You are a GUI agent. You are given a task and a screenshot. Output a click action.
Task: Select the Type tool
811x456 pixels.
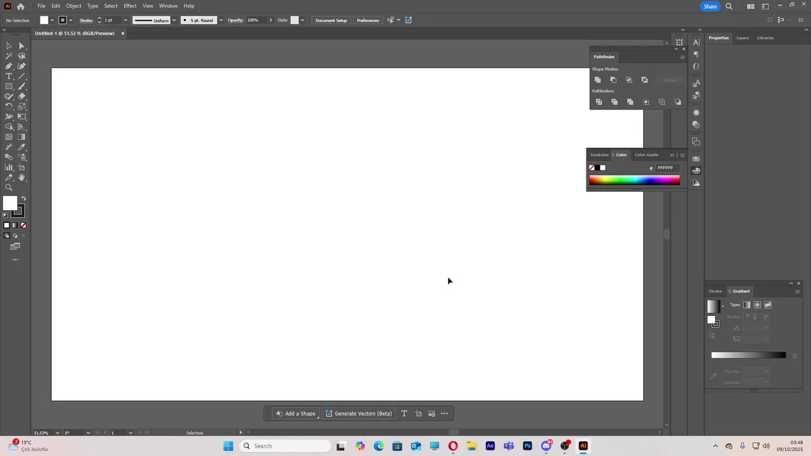(9, 76)
